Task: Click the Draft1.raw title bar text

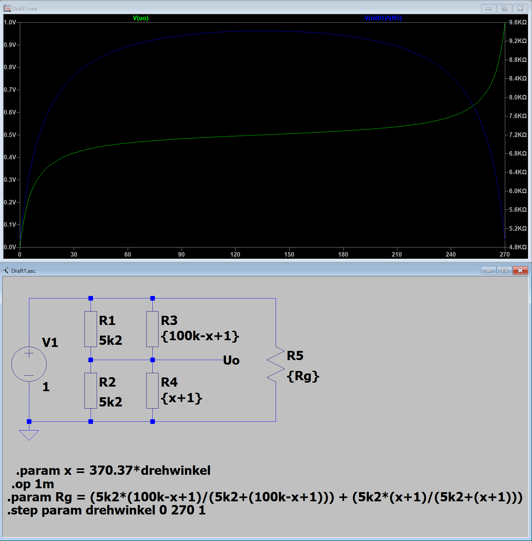Action: click(25, 9)
